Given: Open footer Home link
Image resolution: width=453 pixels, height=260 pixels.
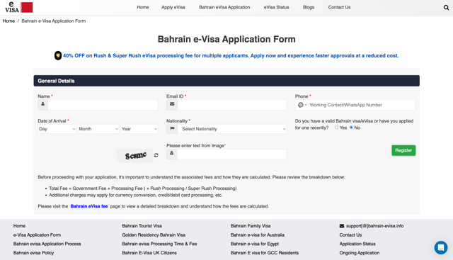Looking at the screenshot, I should click(x=19, y=226).
